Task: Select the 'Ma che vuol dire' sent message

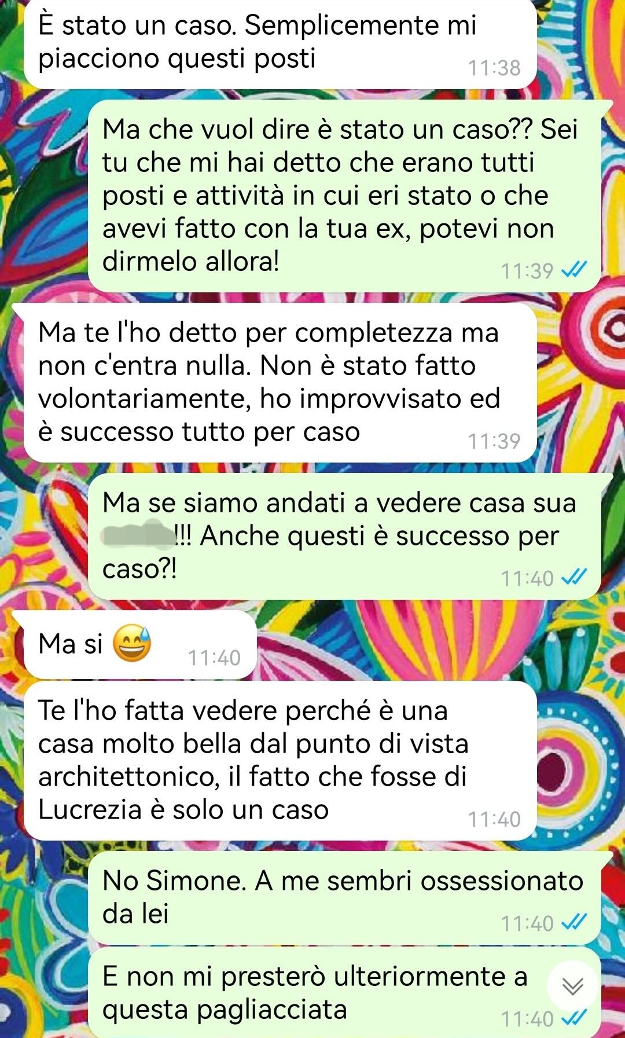Action: 345,196
